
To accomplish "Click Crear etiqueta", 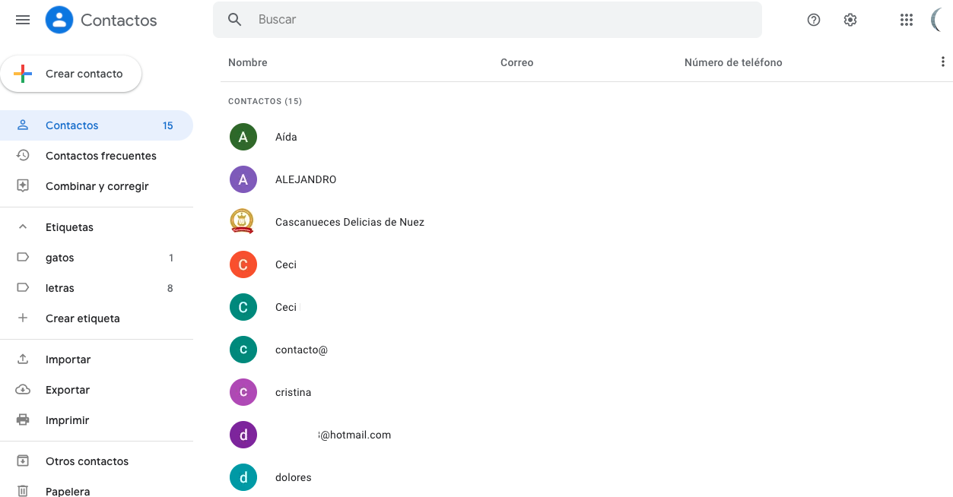I will coord(82,318).
